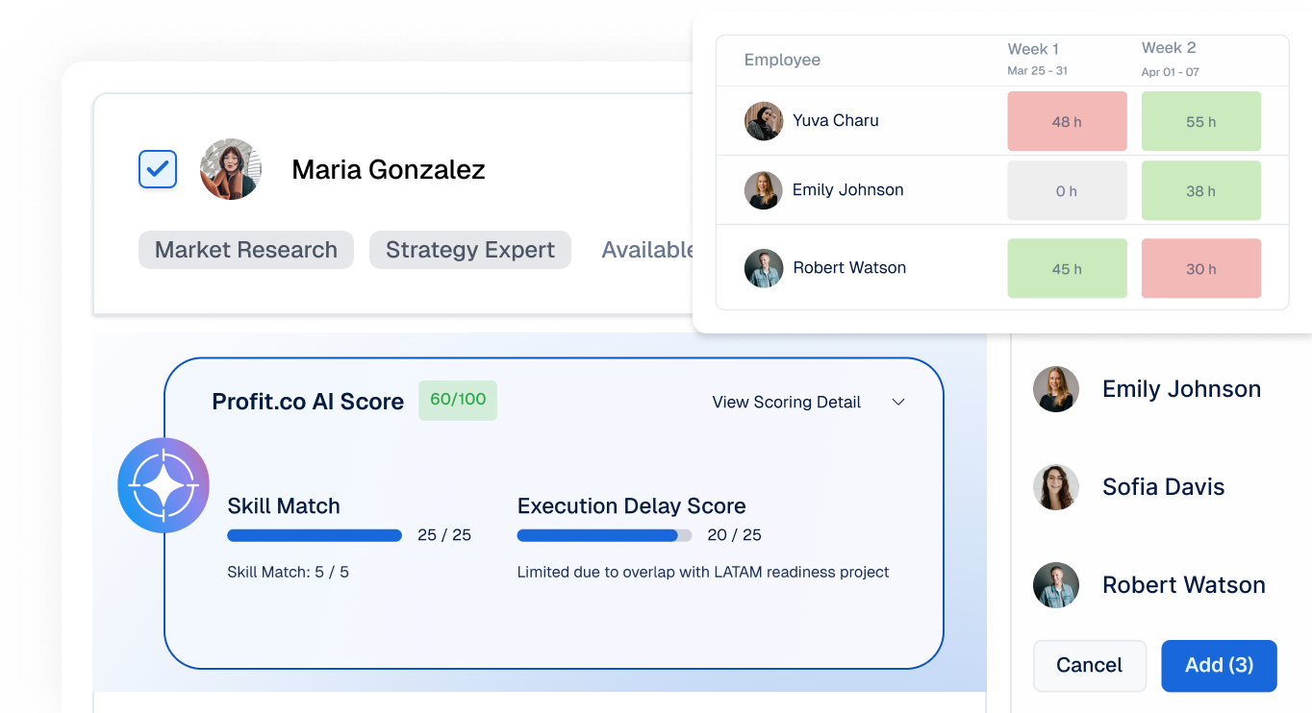The height and width of the screenshot is (713, 1312).
Task: Click the Yuva Charu name in table
Action: [x=835, y=120]
